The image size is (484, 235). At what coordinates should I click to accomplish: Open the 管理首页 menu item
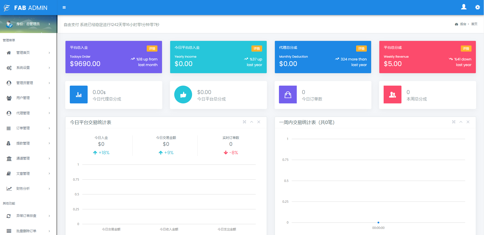(28, 53)
